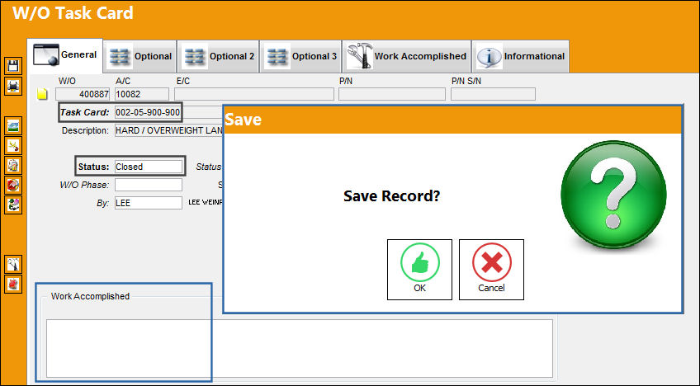The image size is (700, 386).
Task: Click the By field showing LEE
Action: click(149, 203)
